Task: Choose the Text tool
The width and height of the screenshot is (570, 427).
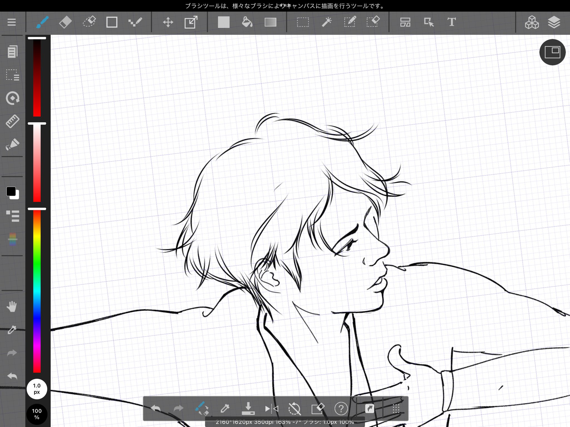Action: pyautogui.click(x=451, y=22)
